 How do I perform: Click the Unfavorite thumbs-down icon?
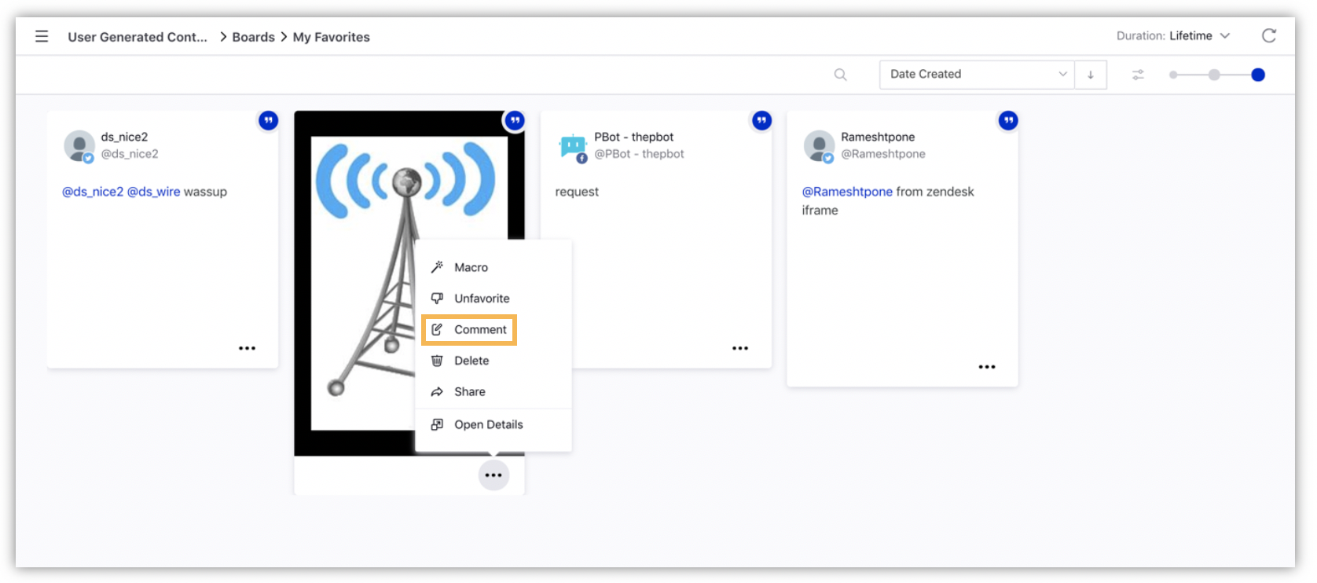(x=437, y=299)
